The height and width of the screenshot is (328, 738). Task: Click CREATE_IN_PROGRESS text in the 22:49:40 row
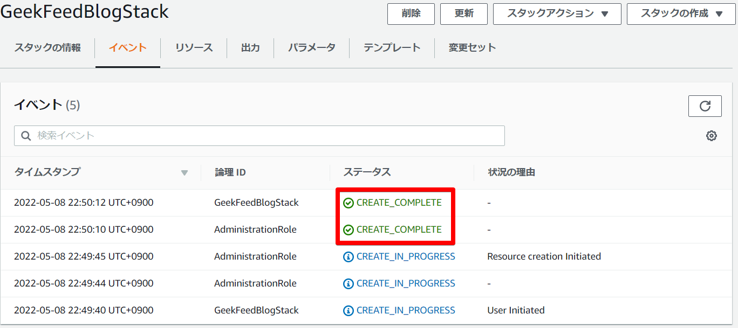(x=406, y=311)
